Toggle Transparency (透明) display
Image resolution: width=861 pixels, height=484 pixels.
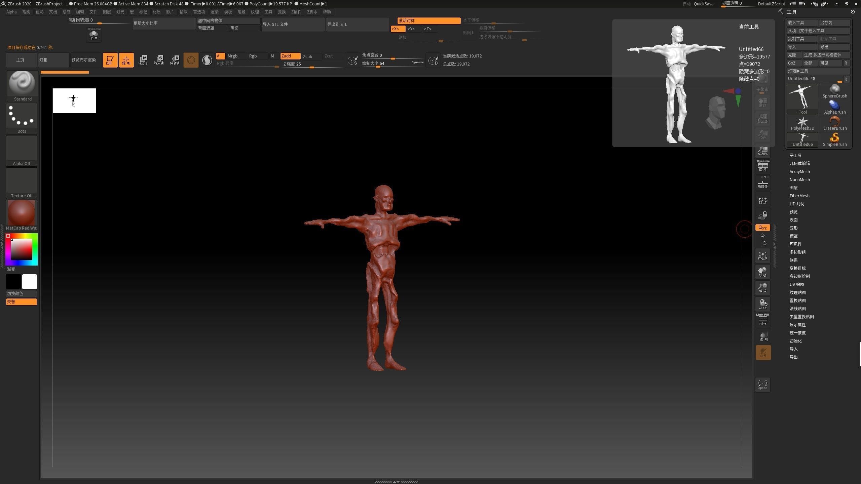(763, 336)
